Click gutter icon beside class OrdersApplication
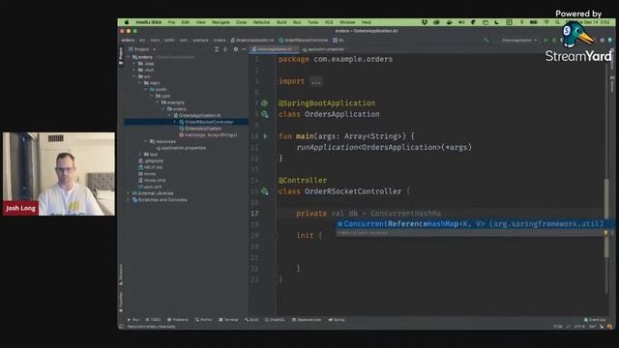This screenshot has width=619, height=348. pyautogui.click(x=265, y=114)
